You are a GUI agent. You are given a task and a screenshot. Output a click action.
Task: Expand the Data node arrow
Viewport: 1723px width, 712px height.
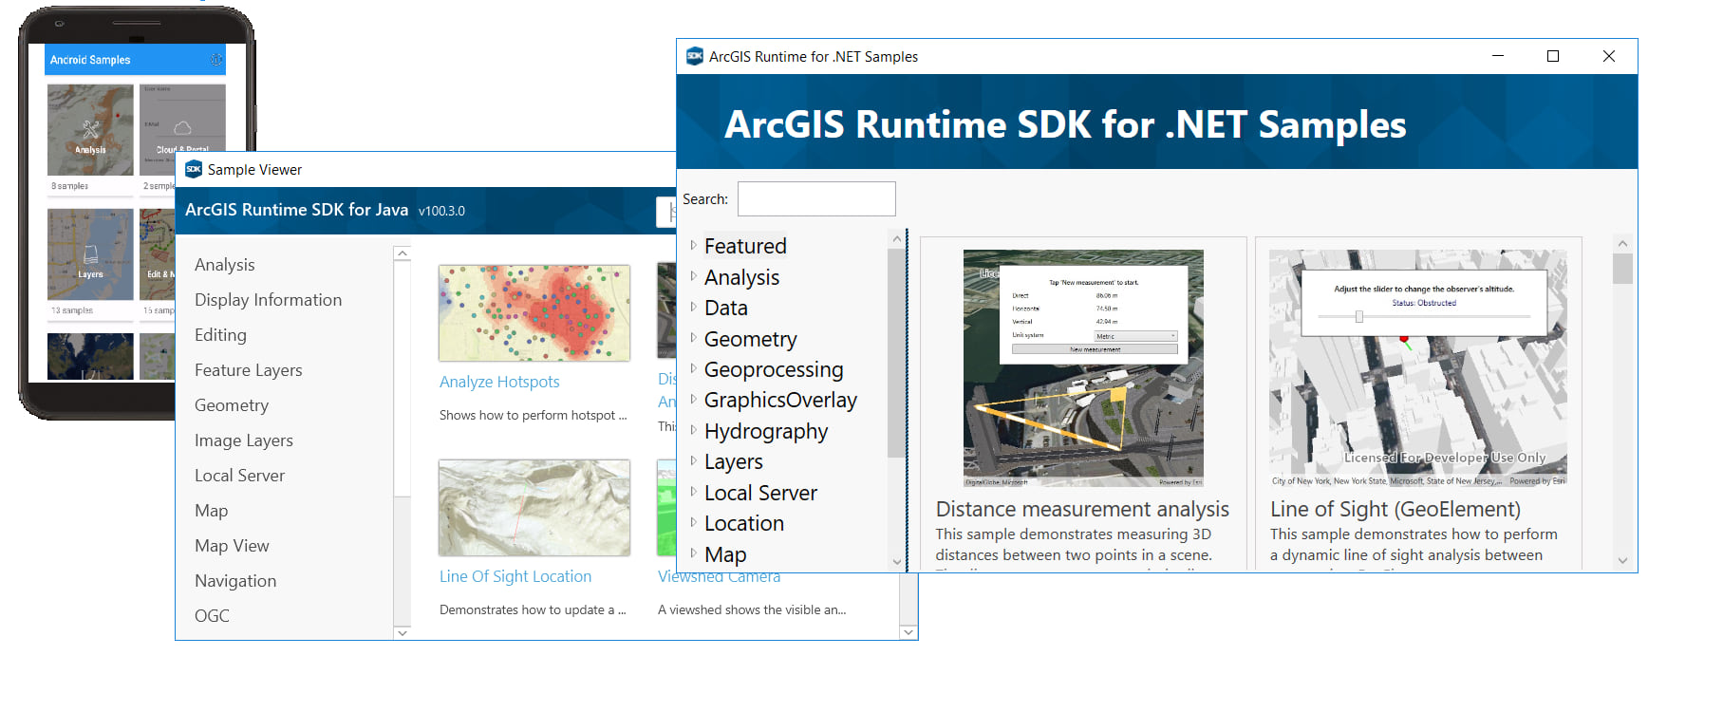[x=693, y=307]
